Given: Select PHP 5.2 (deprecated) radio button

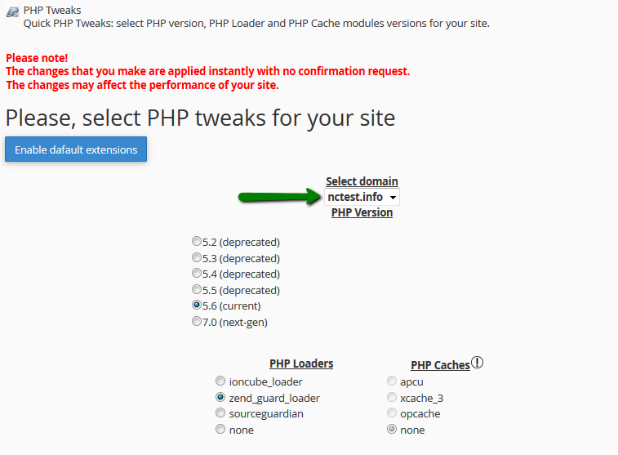Looking at the screenshot, I should pos(196,240).
